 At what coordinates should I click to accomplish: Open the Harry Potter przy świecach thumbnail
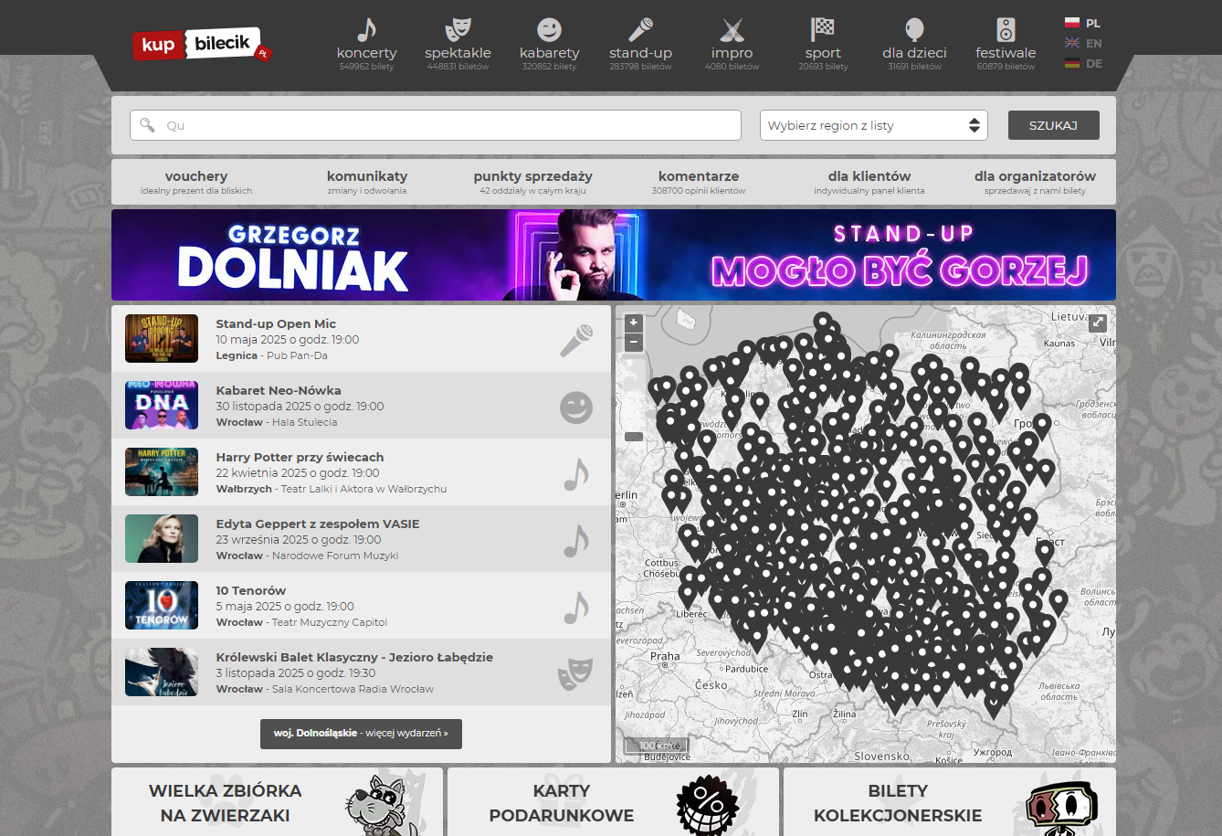click(162, 472)
